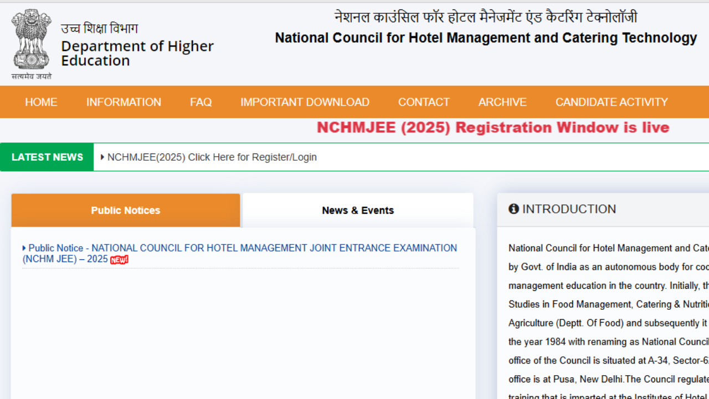Go to the FAQ page
The image size is (709, 399).
point(201,102)
